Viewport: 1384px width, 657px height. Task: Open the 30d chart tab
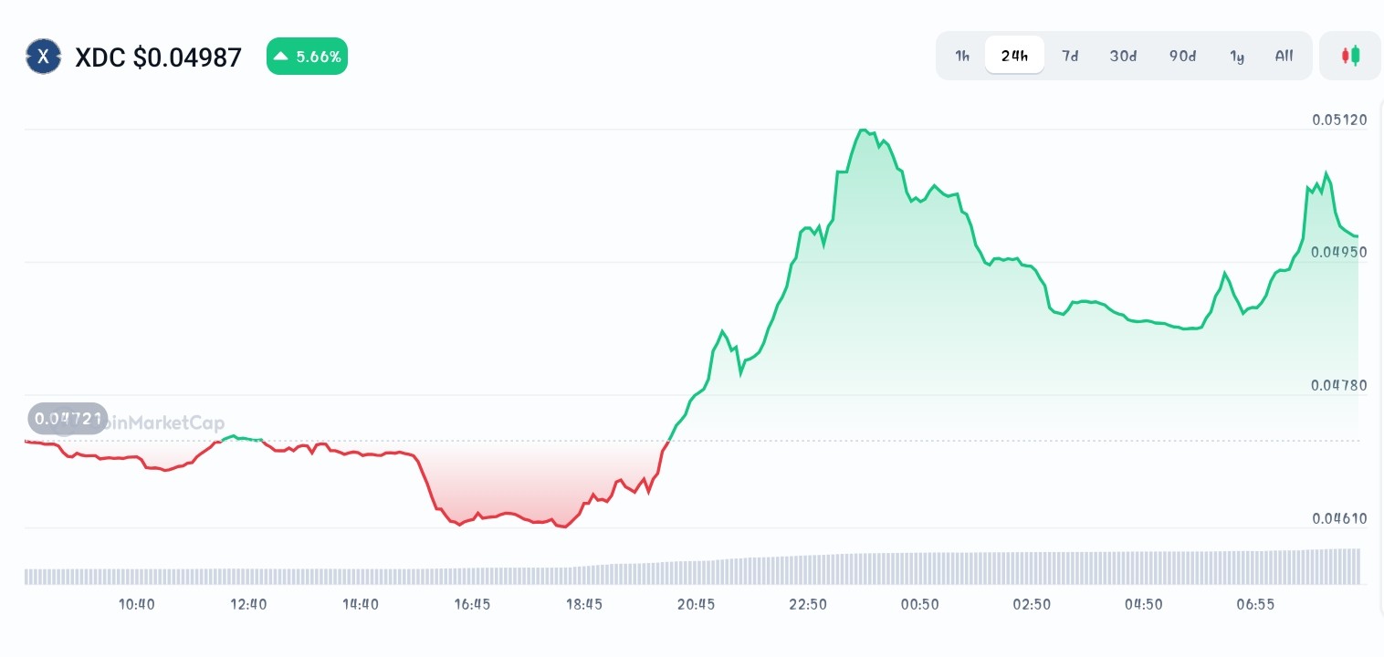click(1123, 56)
